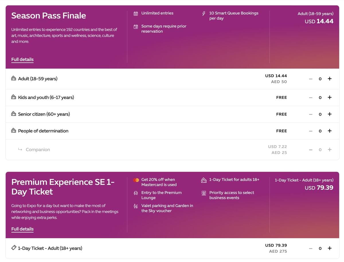Screen dimensions: 344x262
Task: Click the Smart Queue lightning icon
Action: (x=204, y=13)
